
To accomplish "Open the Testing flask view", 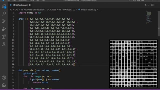I will pos(4,44).
